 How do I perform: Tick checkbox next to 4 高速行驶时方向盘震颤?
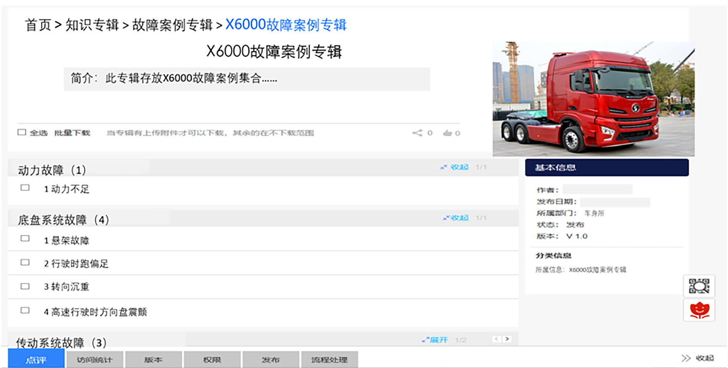pyautogui.click(x=25, y=310)
